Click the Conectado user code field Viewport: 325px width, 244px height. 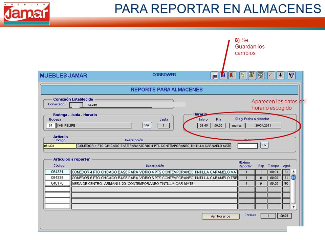(x=76, y=105)
